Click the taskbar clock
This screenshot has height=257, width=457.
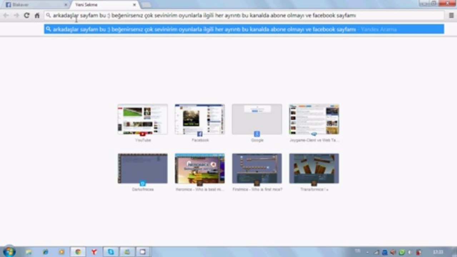point(438,252)
